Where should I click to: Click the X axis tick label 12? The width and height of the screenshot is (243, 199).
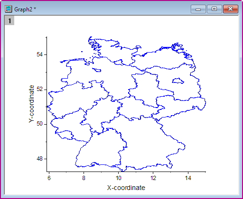[x=153, y=178]
